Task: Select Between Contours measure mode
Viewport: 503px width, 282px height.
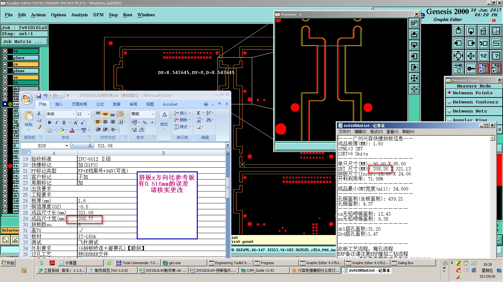Action: click(474, 102)
